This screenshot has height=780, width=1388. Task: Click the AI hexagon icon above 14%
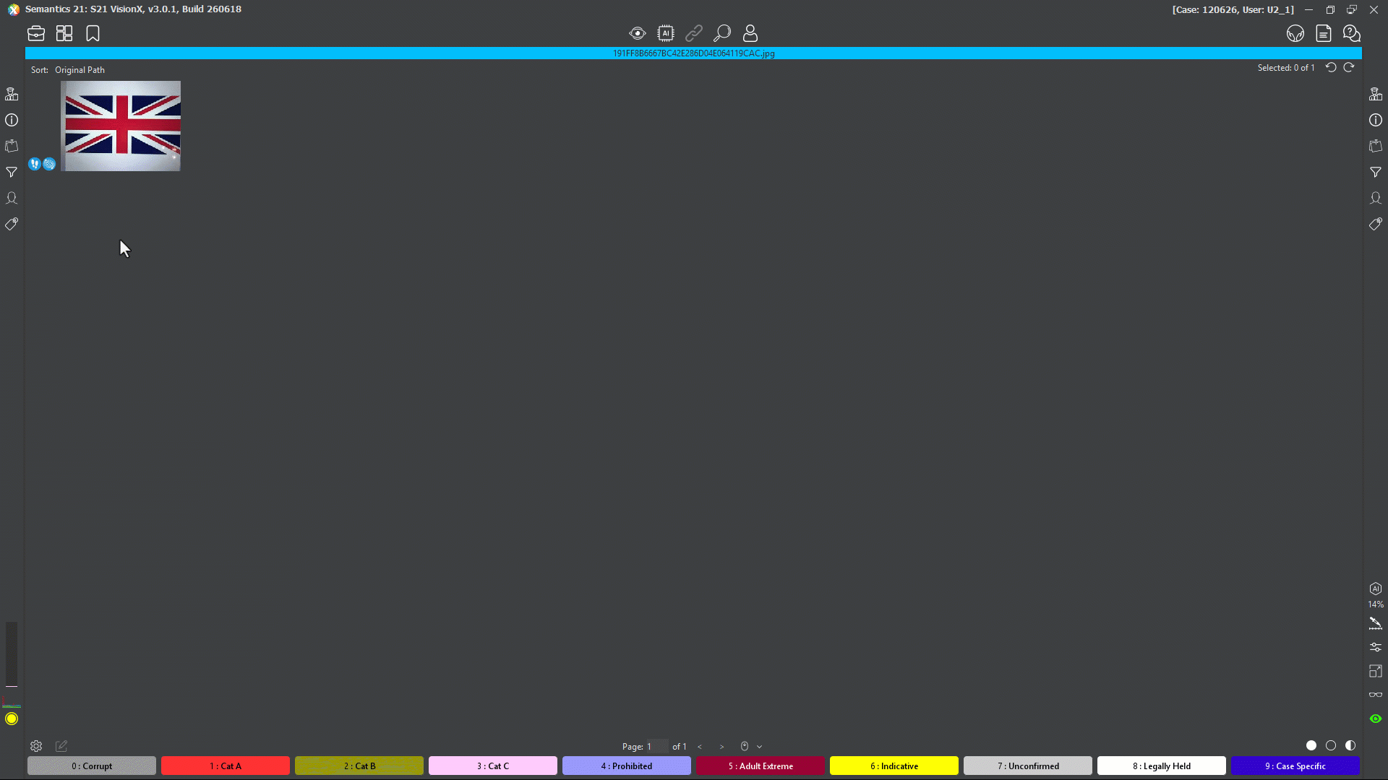(1376, 589)
